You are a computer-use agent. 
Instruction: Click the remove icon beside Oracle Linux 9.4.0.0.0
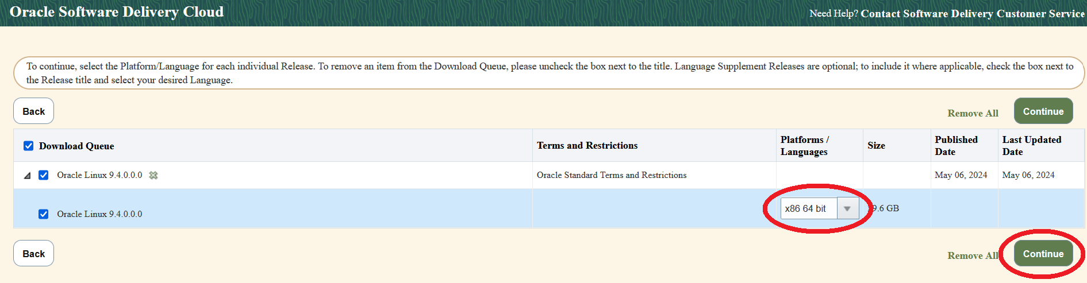pos(153,175)
